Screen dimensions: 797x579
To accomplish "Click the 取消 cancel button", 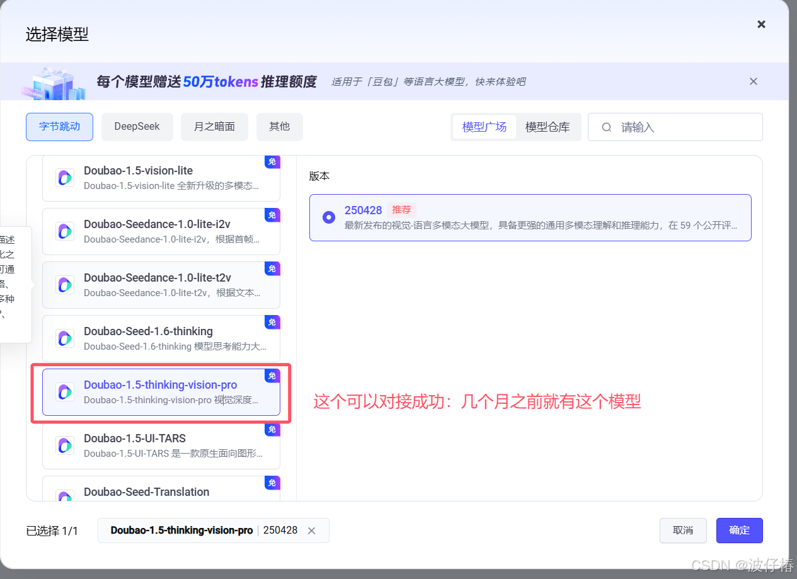I will pyautogui.click(x=683, y=530).
